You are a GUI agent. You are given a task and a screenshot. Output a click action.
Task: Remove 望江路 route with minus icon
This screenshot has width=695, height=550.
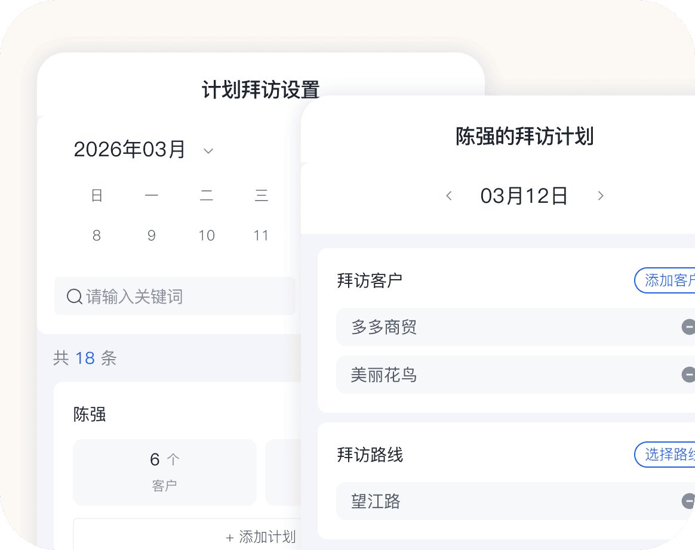click(688, 501)
